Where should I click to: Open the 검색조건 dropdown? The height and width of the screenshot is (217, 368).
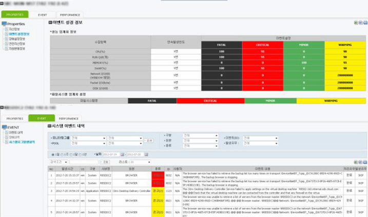[59, 162]
